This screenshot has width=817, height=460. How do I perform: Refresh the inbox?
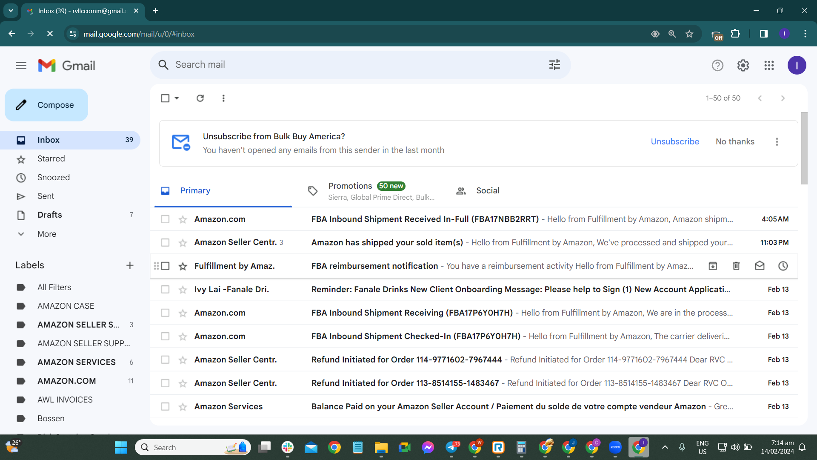(200, 98)
